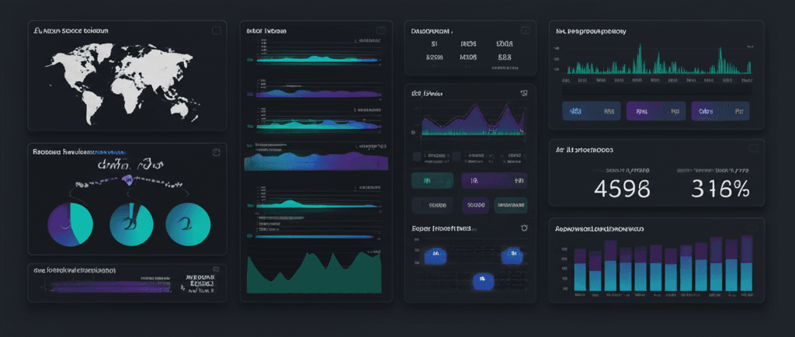Screen dimensions: 795x337
Task: Click the dark grey pill button in the lower button row
Action: coord(432,205)
